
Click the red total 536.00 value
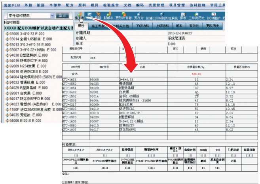click(197, 74)
